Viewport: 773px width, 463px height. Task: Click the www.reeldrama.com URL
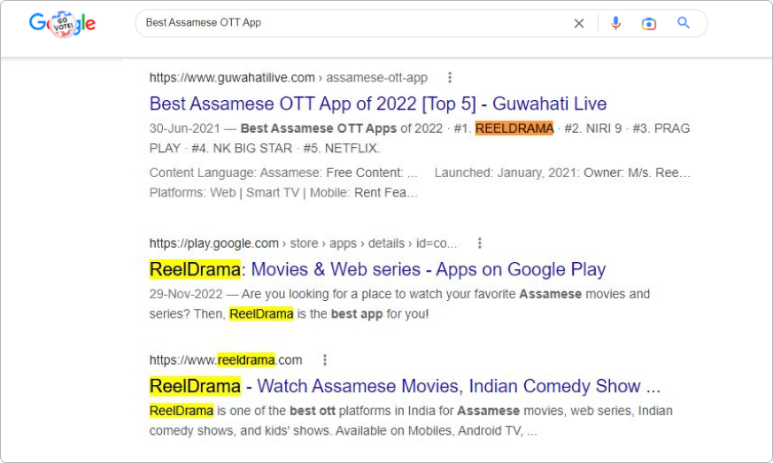coord(226,360)
